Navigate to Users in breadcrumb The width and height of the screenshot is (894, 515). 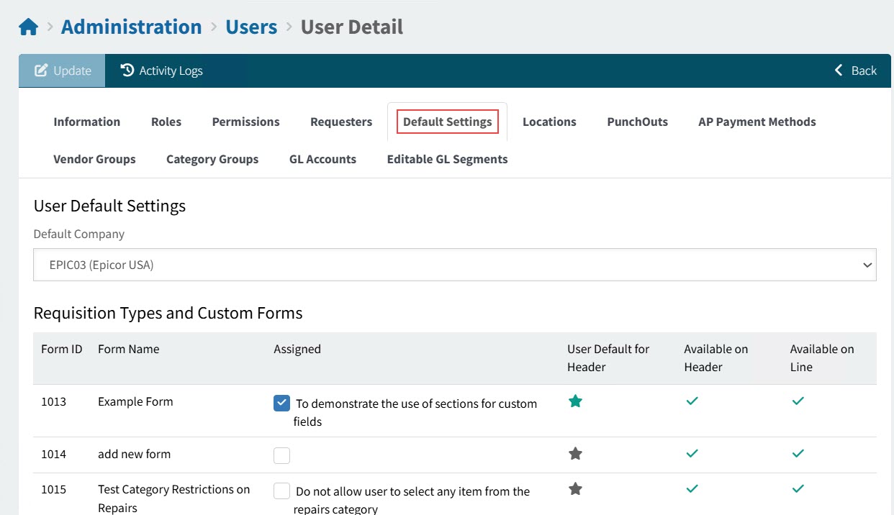click(x=251, y=27)
